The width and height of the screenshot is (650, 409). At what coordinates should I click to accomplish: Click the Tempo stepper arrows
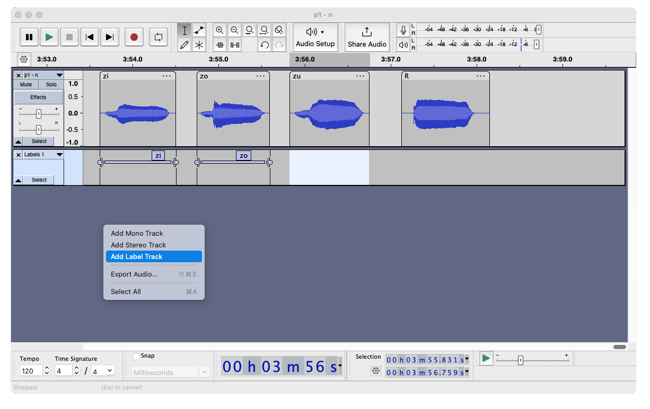(x=47, y=371)
